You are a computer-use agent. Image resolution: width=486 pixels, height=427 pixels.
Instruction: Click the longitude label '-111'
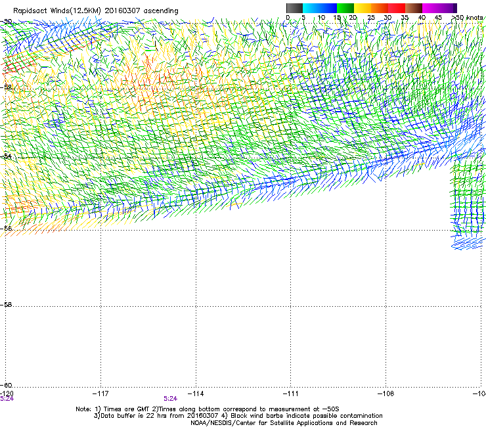[291, 393]
